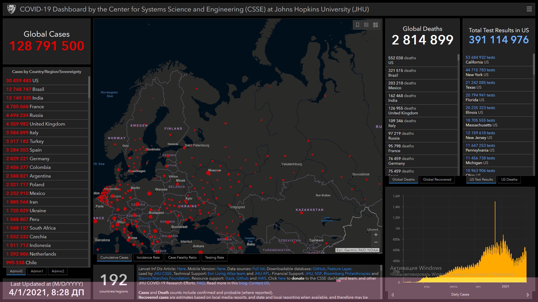The width and height of the screenshot is (538, 302).
Task: Open the hamburger menu at top right
Action: [529, 9]
